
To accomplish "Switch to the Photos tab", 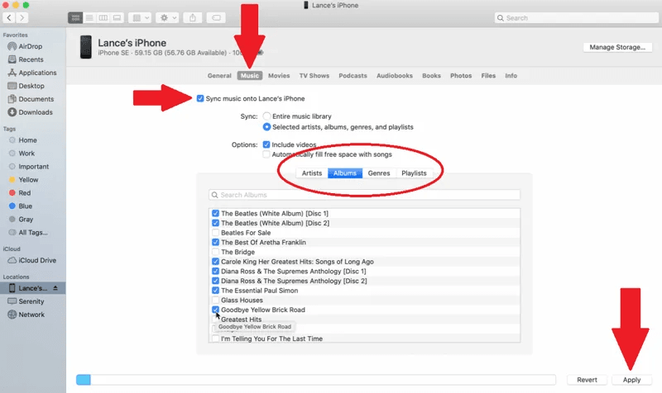I will [461, 76].
